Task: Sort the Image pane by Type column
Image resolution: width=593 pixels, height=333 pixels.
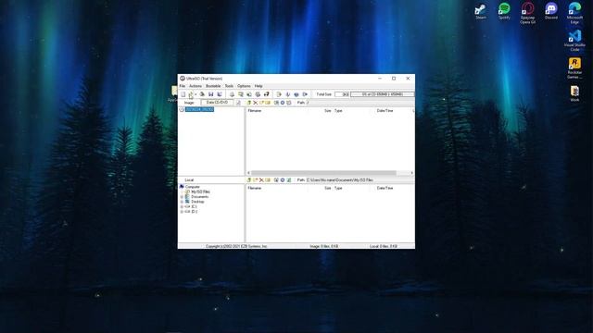Action: (x=338, y=111)
